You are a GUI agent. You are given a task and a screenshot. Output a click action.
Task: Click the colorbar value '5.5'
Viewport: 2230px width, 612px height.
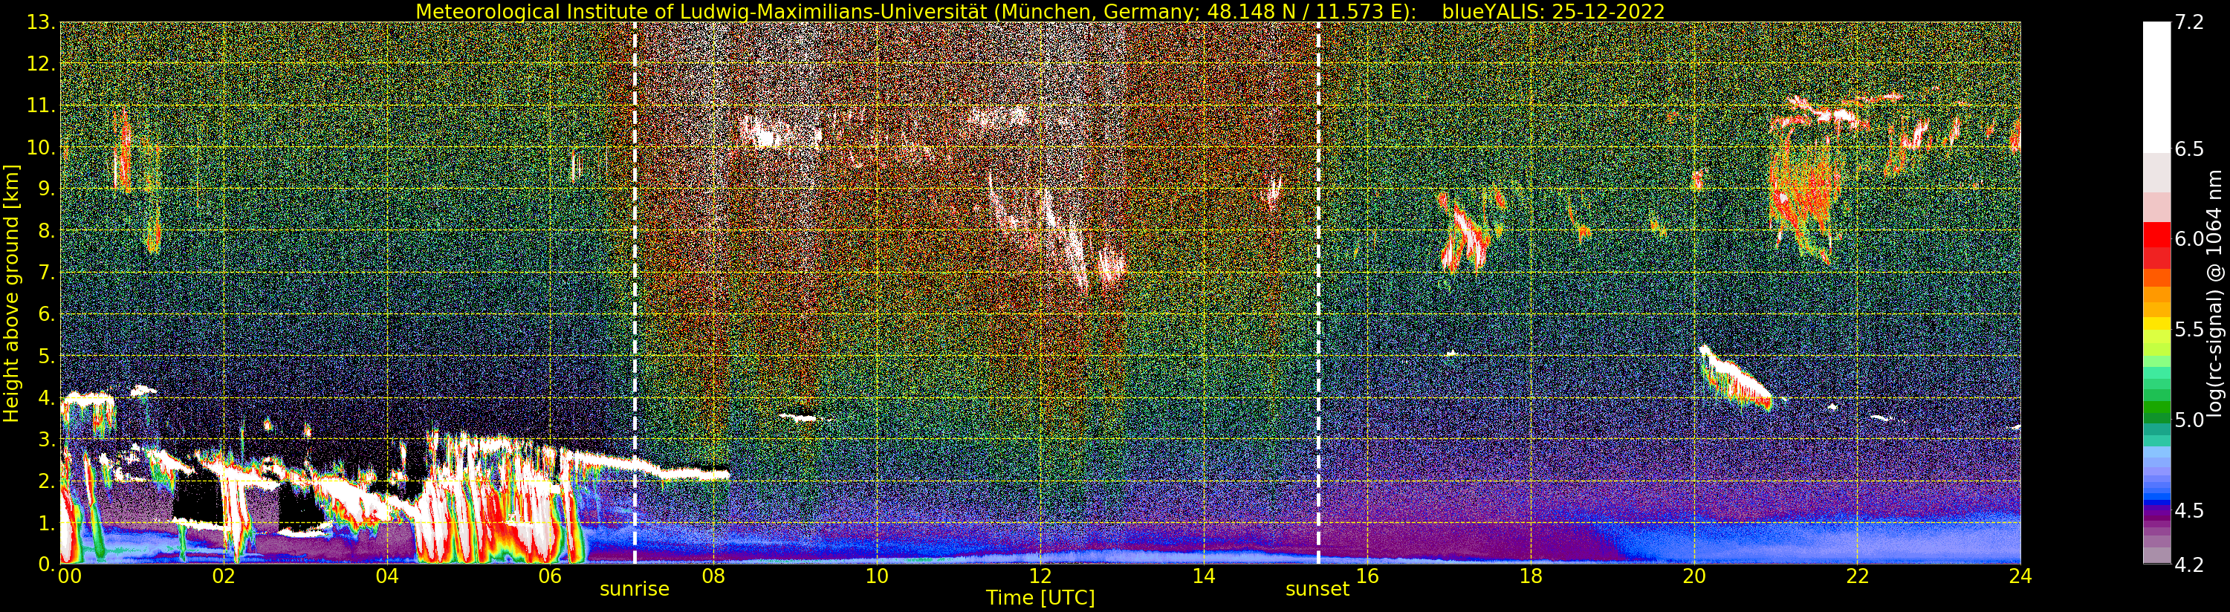[2188, 330]
